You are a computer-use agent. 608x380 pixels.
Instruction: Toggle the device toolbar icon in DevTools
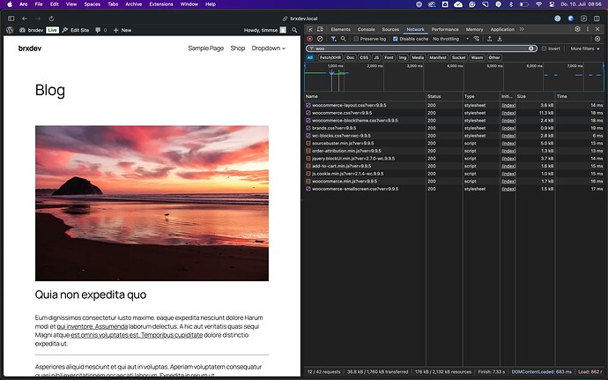coord(320,29)
